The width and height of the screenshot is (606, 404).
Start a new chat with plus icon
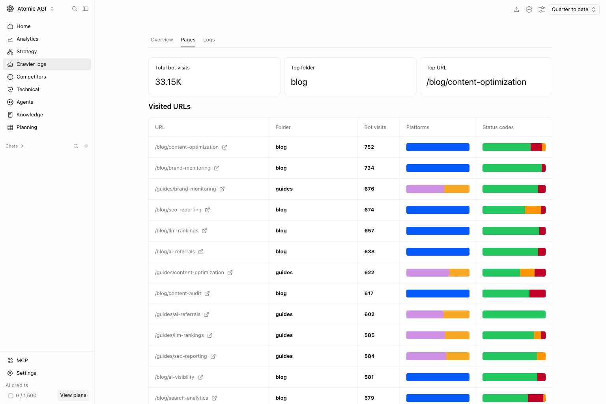(x=86, y=146)
